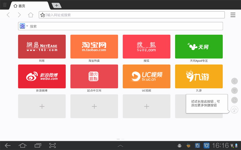The image size is (241, 150).
Task: Tap the Android back button in the system bar
Action: tap(8, 145)
